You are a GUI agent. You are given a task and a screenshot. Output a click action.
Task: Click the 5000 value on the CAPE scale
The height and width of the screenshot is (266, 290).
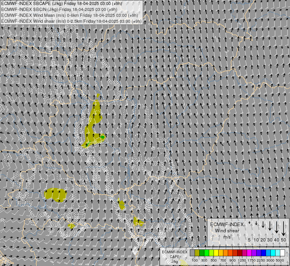click(x=280, y=260)
